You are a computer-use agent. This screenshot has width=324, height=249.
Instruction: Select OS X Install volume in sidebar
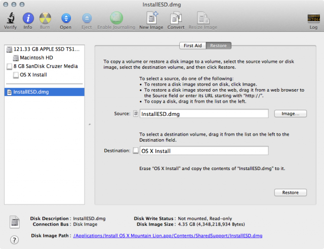click(45, 75)
